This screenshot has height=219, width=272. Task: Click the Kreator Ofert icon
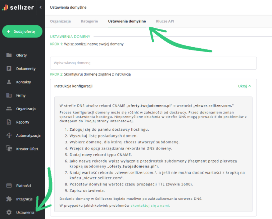point(9,148)
